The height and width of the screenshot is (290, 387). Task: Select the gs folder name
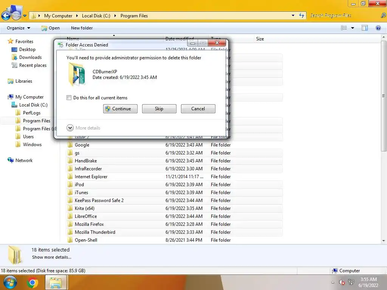point(77,153)
